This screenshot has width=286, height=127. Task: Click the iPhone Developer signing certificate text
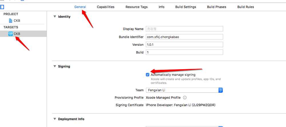180,105
